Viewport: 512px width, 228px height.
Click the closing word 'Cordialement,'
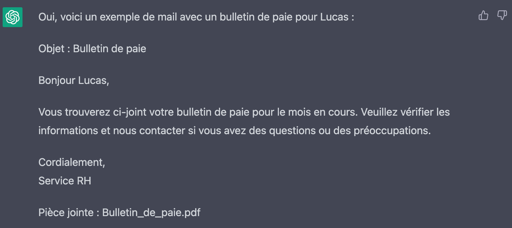point(72,162)
